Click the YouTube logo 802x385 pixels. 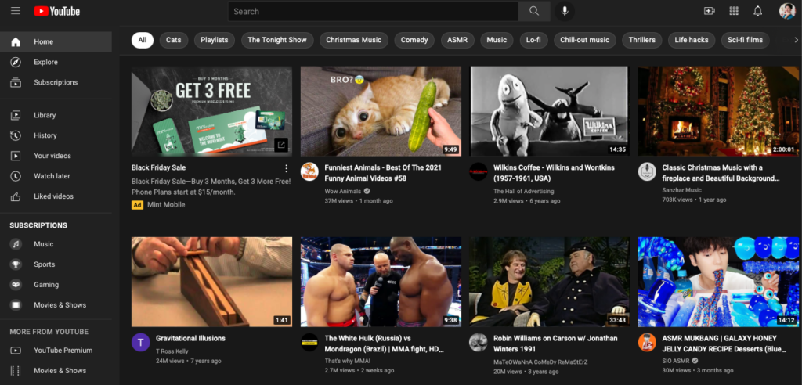(x=56, y=11)
